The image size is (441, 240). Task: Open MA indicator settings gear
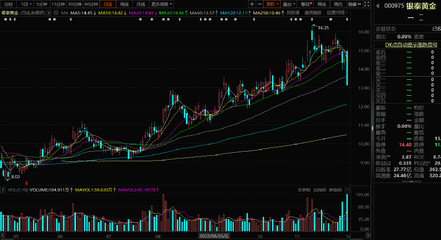[56, 13]
